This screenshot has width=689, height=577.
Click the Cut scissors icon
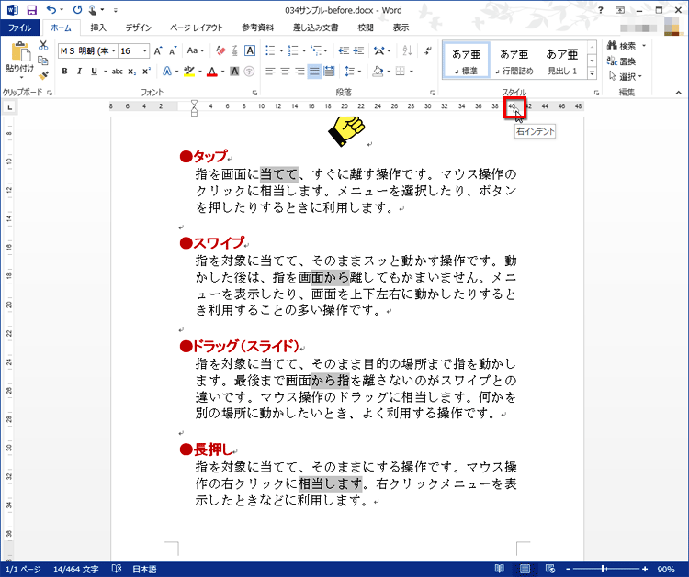(x=43, y=45)
